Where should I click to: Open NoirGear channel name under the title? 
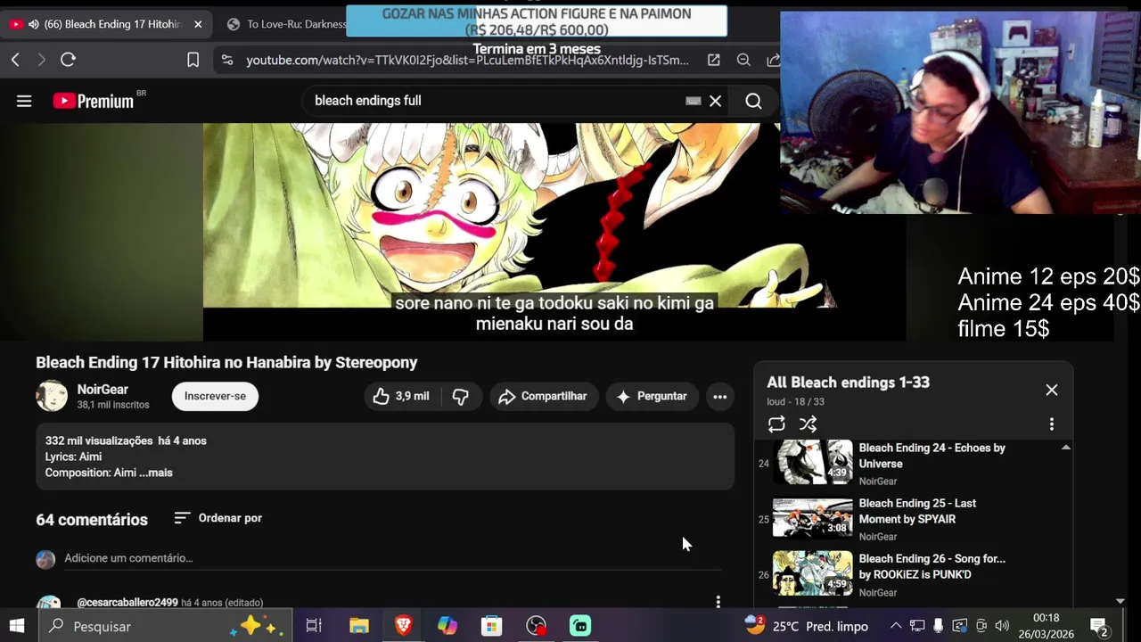(x=103, y=390)
